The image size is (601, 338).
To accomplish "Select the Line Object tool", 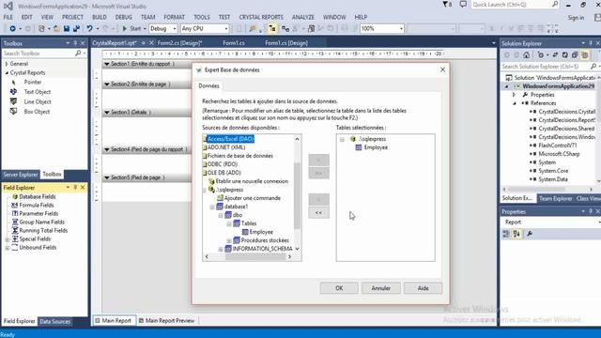I will point(37,101).
